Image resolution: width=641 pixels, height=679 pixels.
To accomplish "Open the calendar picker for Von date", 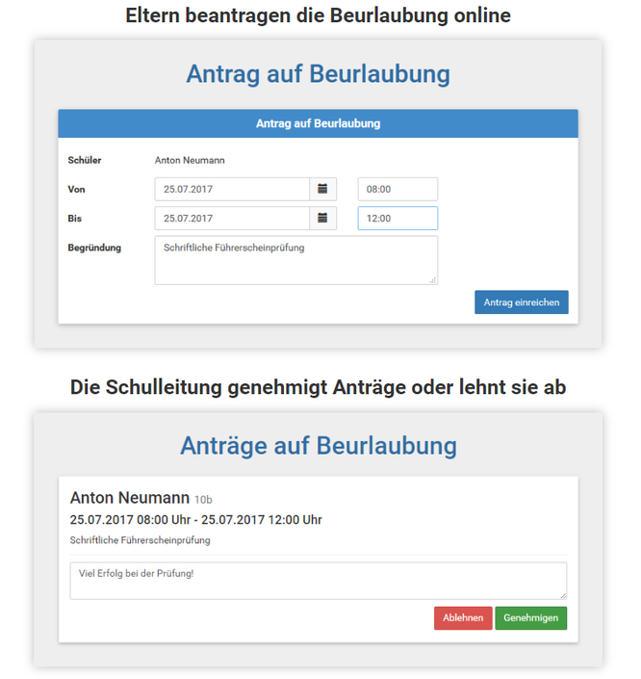I will (x=322, y=190).
